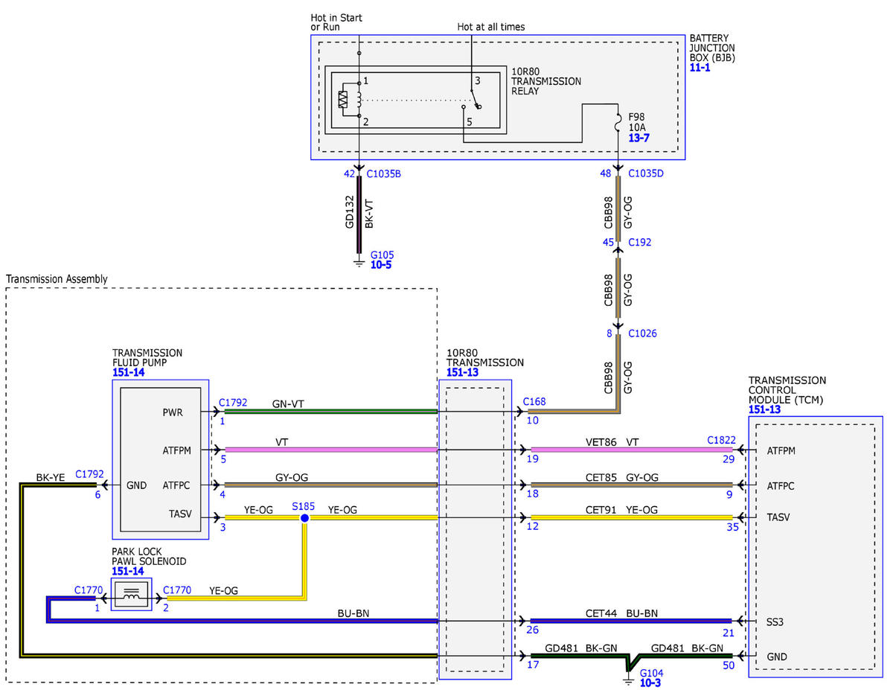This screenshot has height=690, width=893.
Task: Open 151-13 link under 10R80 Transmission label
Action: (462, 372)
